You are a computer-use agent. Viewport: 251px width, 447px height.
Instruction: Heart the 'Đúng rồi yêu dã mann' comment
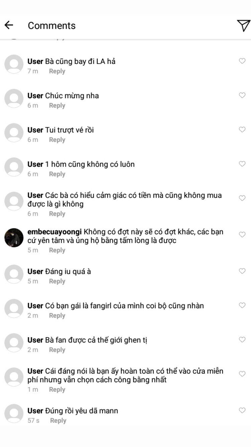coord(242,410)
